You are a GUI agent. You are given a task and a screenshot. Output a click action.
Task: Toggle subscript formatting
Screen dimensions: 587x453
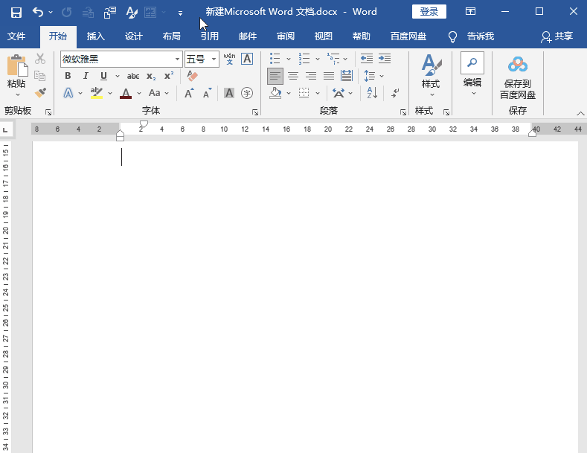pyautogui.click(x=151, y=76)
